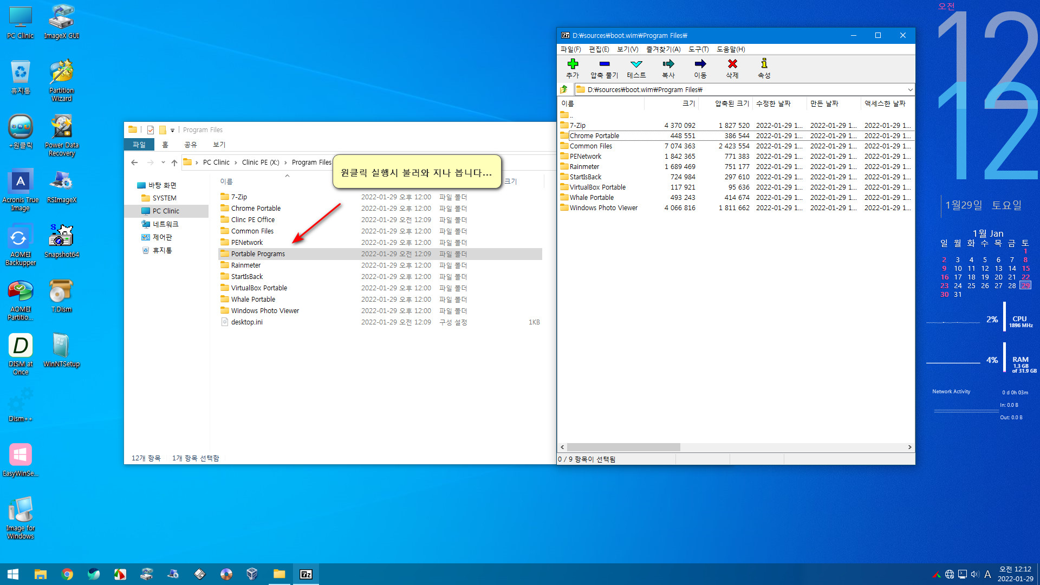Open Chrome from the taskbar
Viewport: 1040px width, 585px height.
(67, 574)
